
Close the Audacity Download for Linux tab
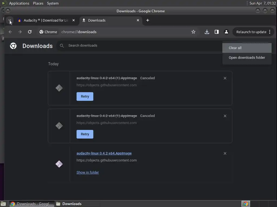click(74, 20)
